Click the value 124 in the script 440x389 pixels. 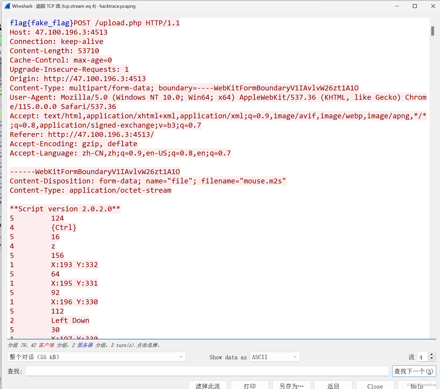pos(57,218)
